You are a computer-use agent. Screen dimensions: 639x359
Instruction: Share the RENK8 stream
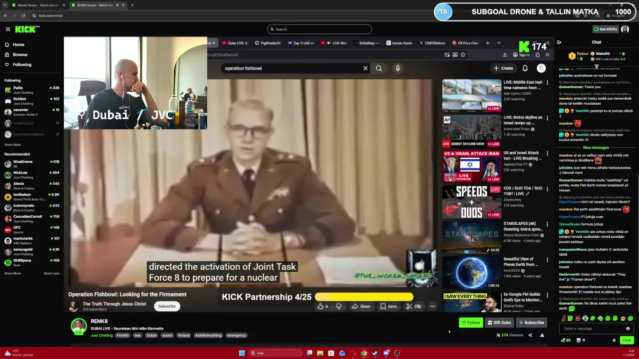point(530,335)
